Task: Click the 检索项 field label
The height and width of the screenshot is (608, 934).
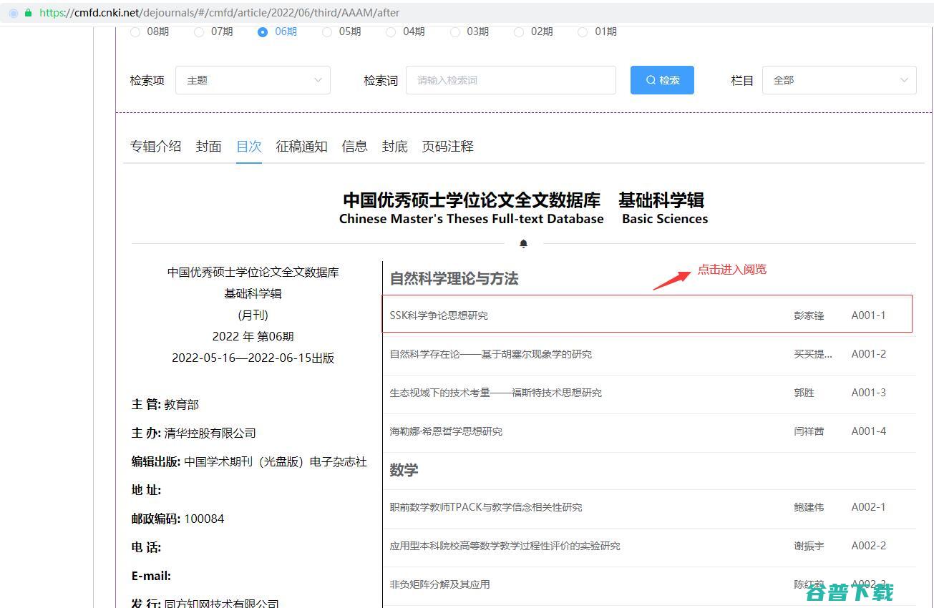Action: click(147, 80)
